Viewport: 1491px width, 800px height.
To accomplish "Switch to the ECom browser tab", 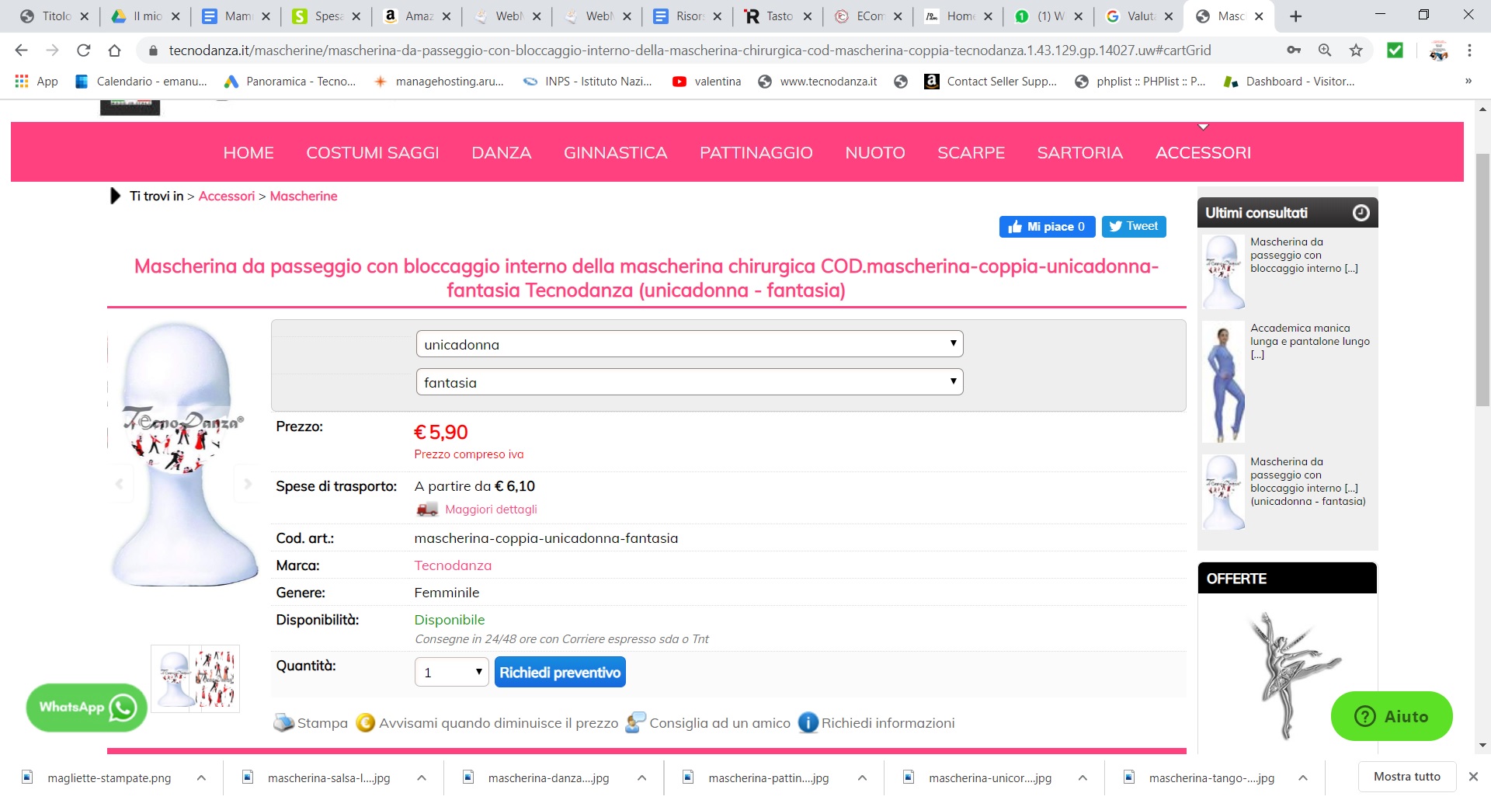I will click(x=867, y=16).
